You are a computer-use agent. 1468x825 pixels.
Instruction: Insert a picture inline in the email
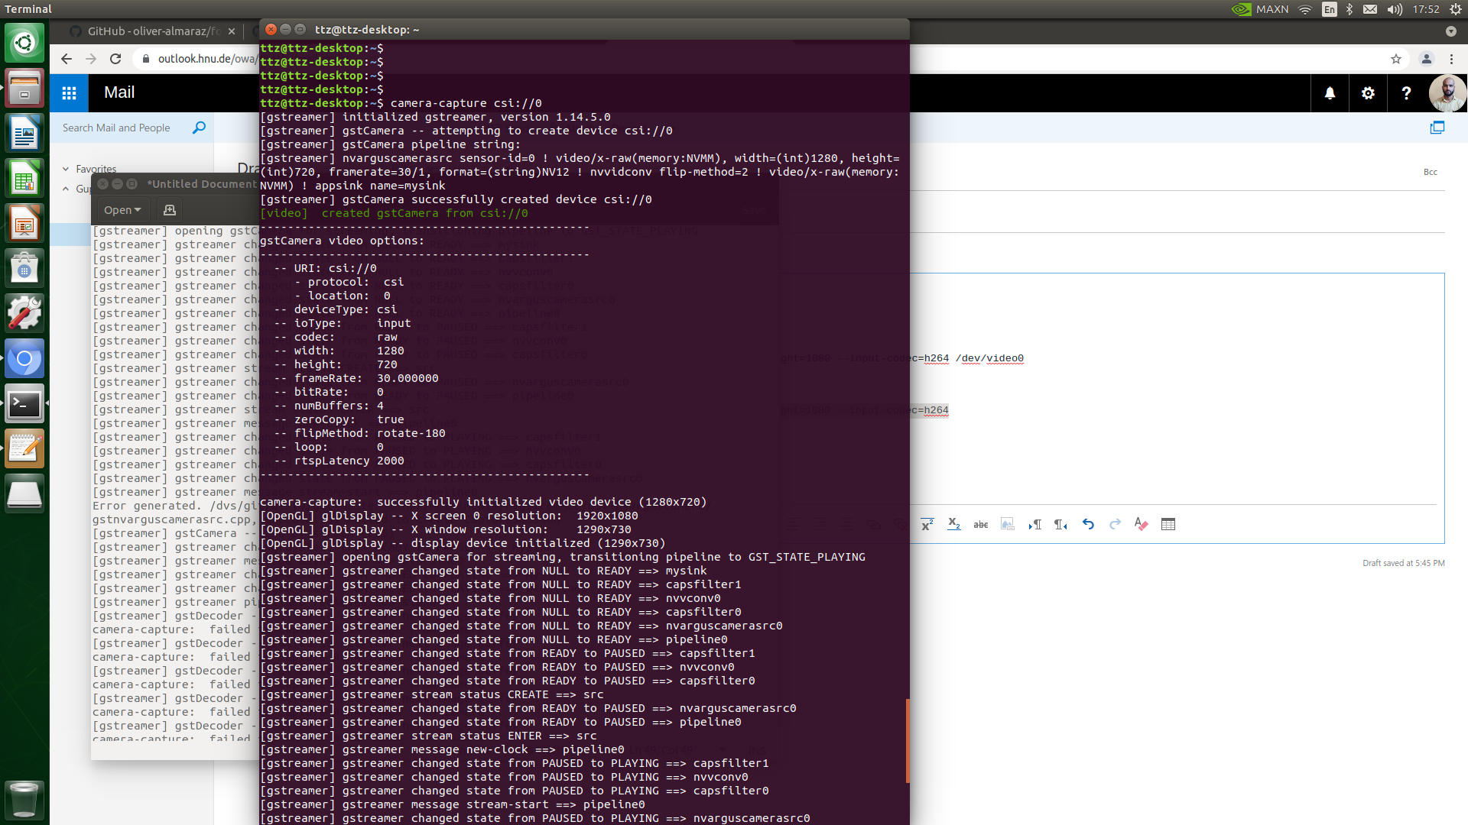1008,526
